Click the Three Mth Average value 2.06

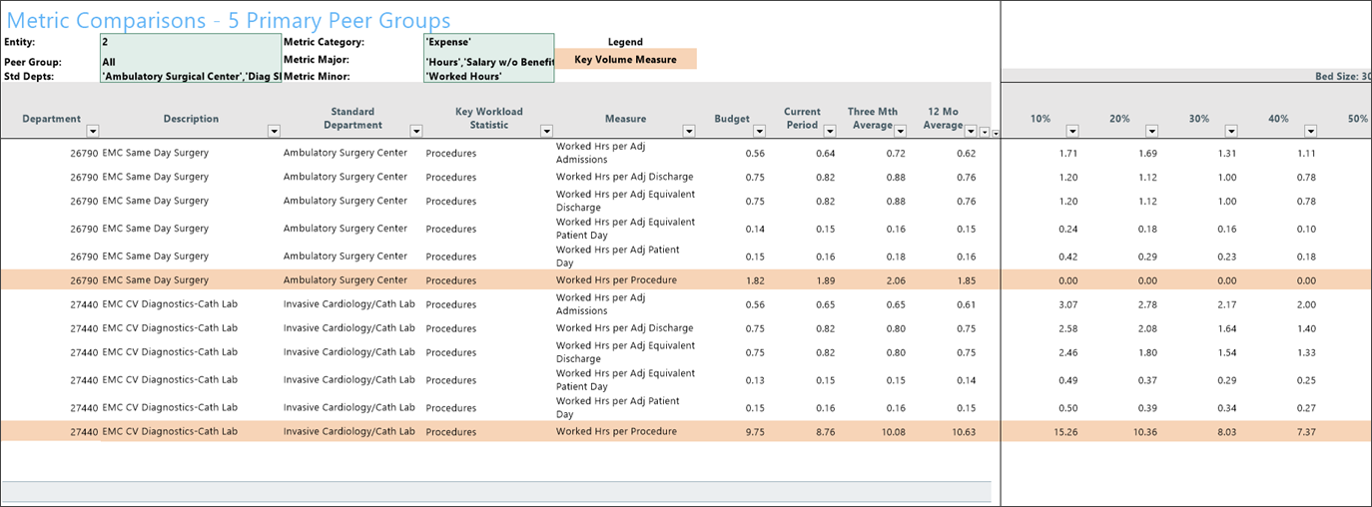[895, 280]
